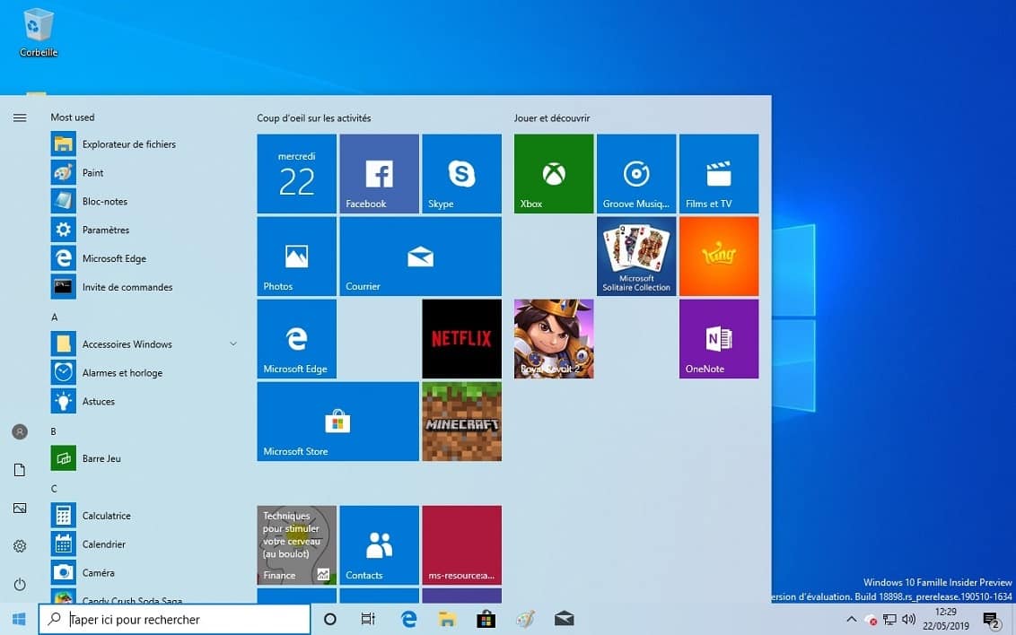Expand the Accessoires Windows folder

click(x=144, y=344)
